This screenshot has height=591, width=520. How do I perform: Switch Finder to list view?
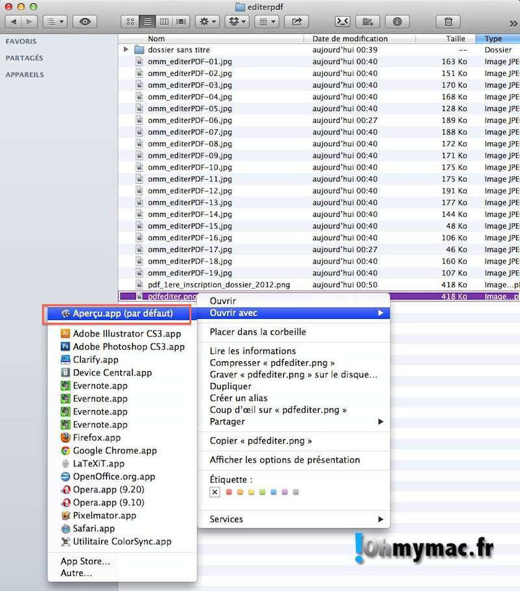click(x=147, y=21)
